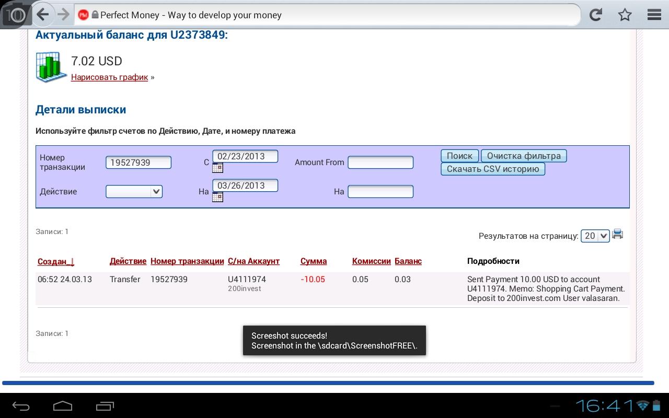669x418 pixels.
Task: Download history via Скачать CSV историю
Action: [x=492, y=169]
